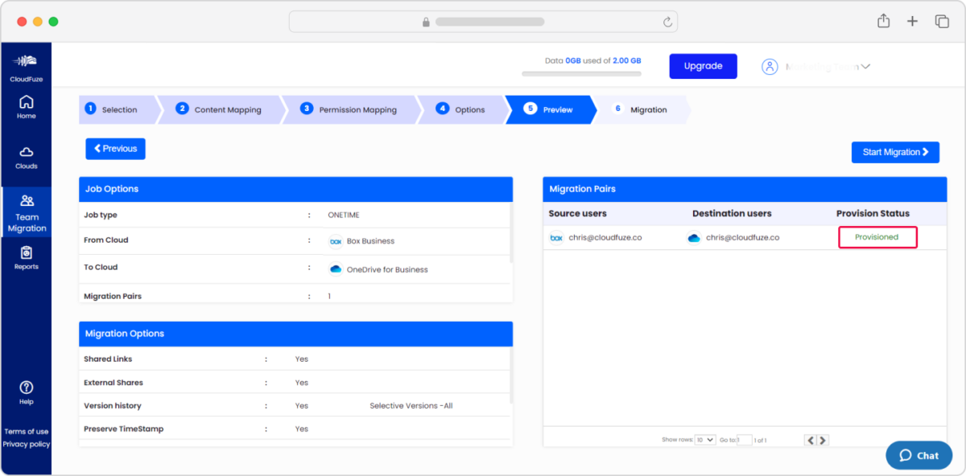Click the data usage progress bar
The image size is (966, 476).
[x=582, y=73]
